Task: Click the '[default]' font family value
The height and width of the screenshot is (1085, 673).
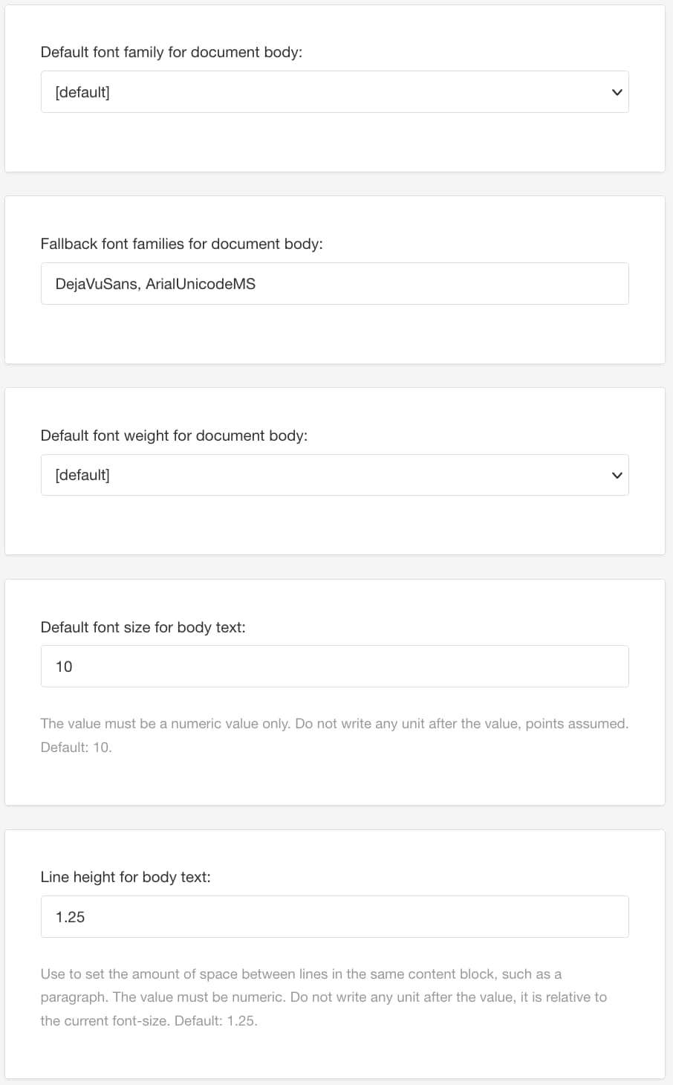Action: point(82,91)
